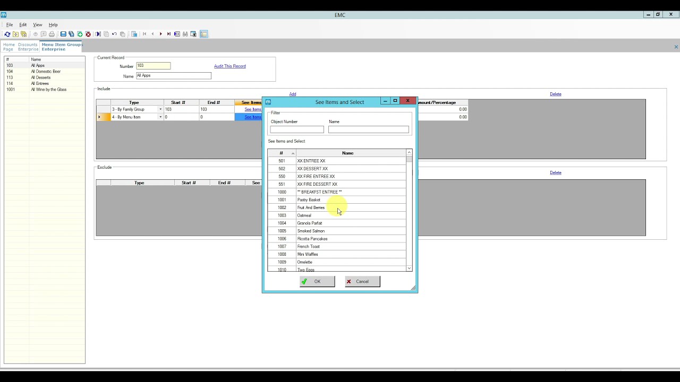This screenshot has width=680, height=382.
Task: Select the Smoked Salmon item row
Action: coord(337,231)
